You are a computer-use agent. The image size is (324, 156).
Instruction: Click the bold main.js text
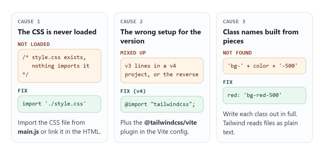[28, 132]
